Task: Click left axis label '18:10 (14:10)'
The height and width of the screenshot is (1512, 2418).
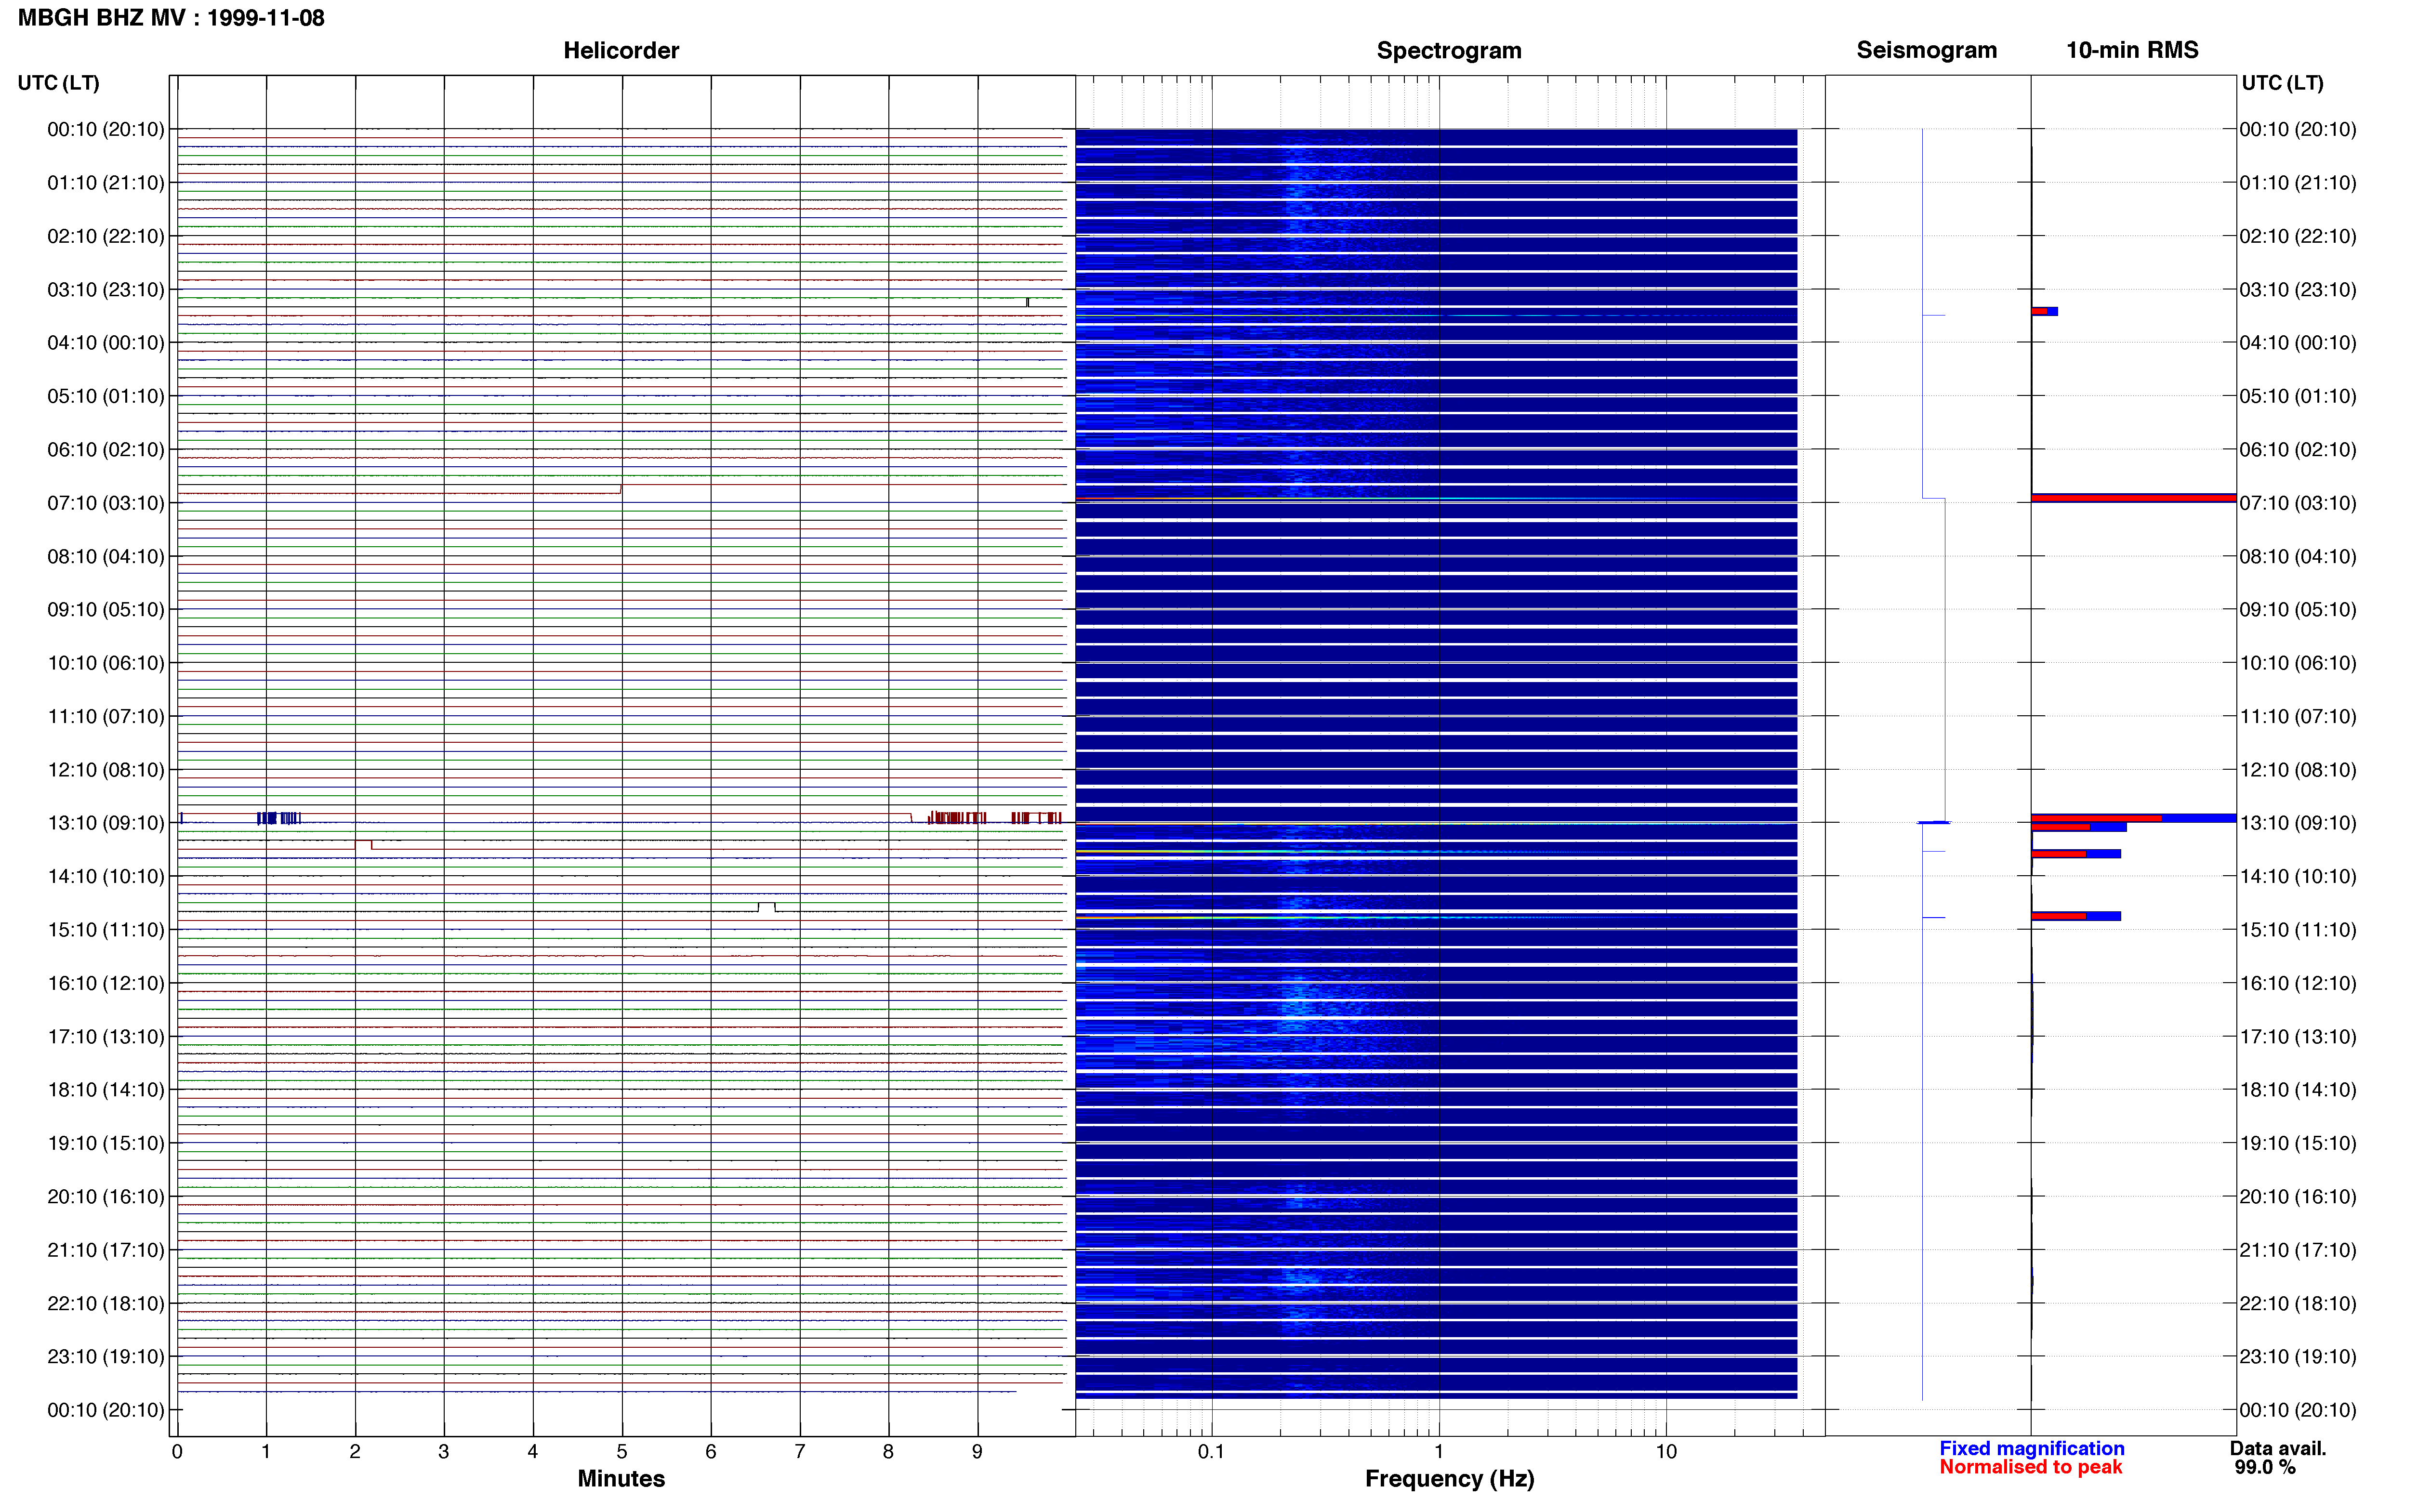Action: [106, 1089]
